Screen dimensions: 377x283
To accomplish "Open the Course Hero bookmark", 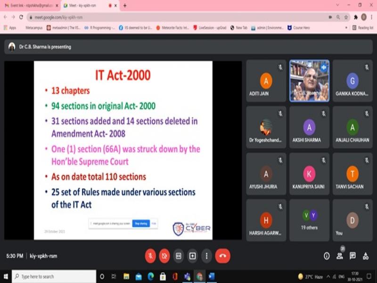I will 299,28.
